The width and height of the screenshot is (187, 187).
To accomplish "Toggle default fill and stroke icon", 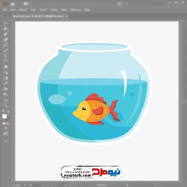I will point(3,111).
